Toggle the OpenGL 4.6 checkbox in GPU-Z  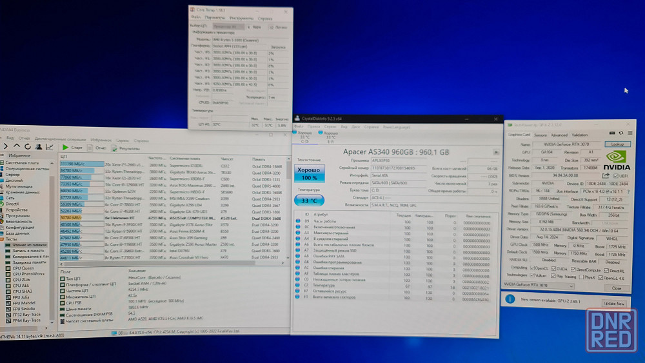click(x=600, y=278)
